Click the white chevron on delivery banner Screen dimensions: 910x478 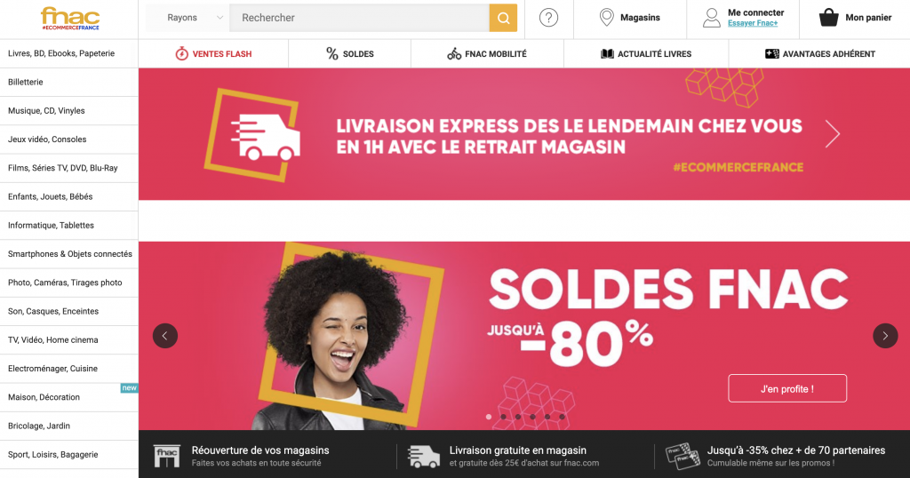[832, 134]
